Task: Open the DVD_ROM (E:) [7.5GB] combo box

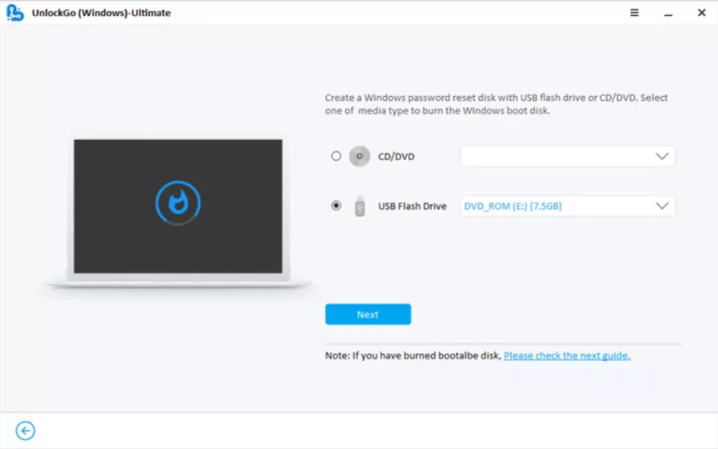Action: point(568,206)
